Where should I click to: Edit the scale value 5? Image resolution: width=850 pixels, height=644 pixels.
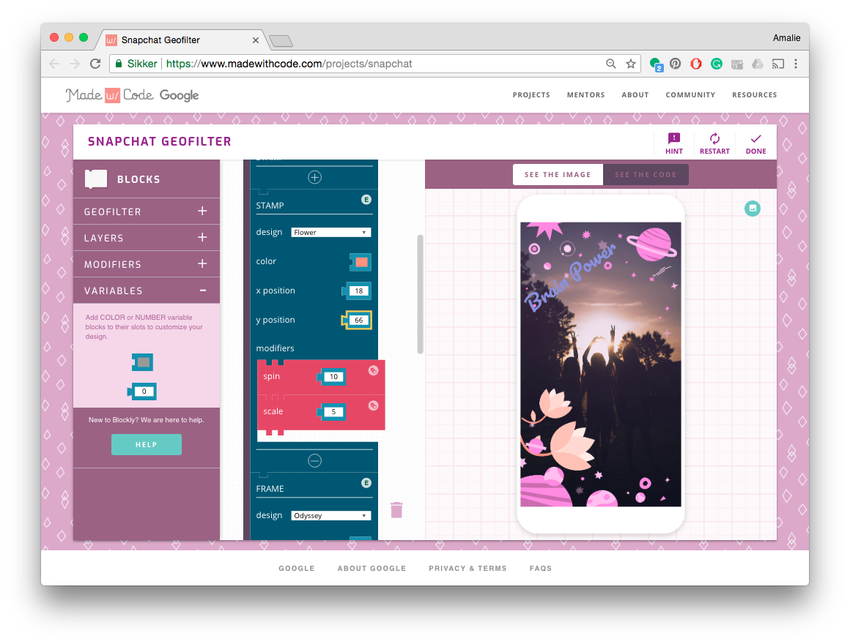click(333, 412)
